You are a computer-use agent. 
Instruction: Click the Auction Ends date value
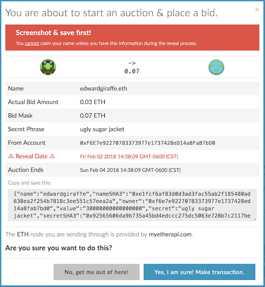pyautogui.click(x=130, y=170)
